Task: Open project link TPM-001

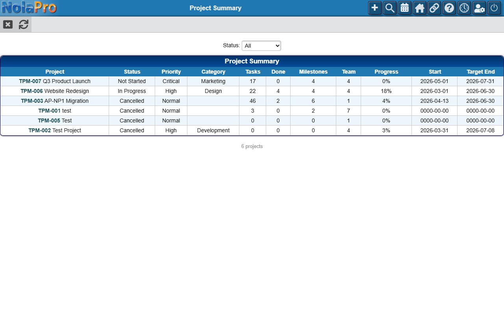Action: pos(49,111)
